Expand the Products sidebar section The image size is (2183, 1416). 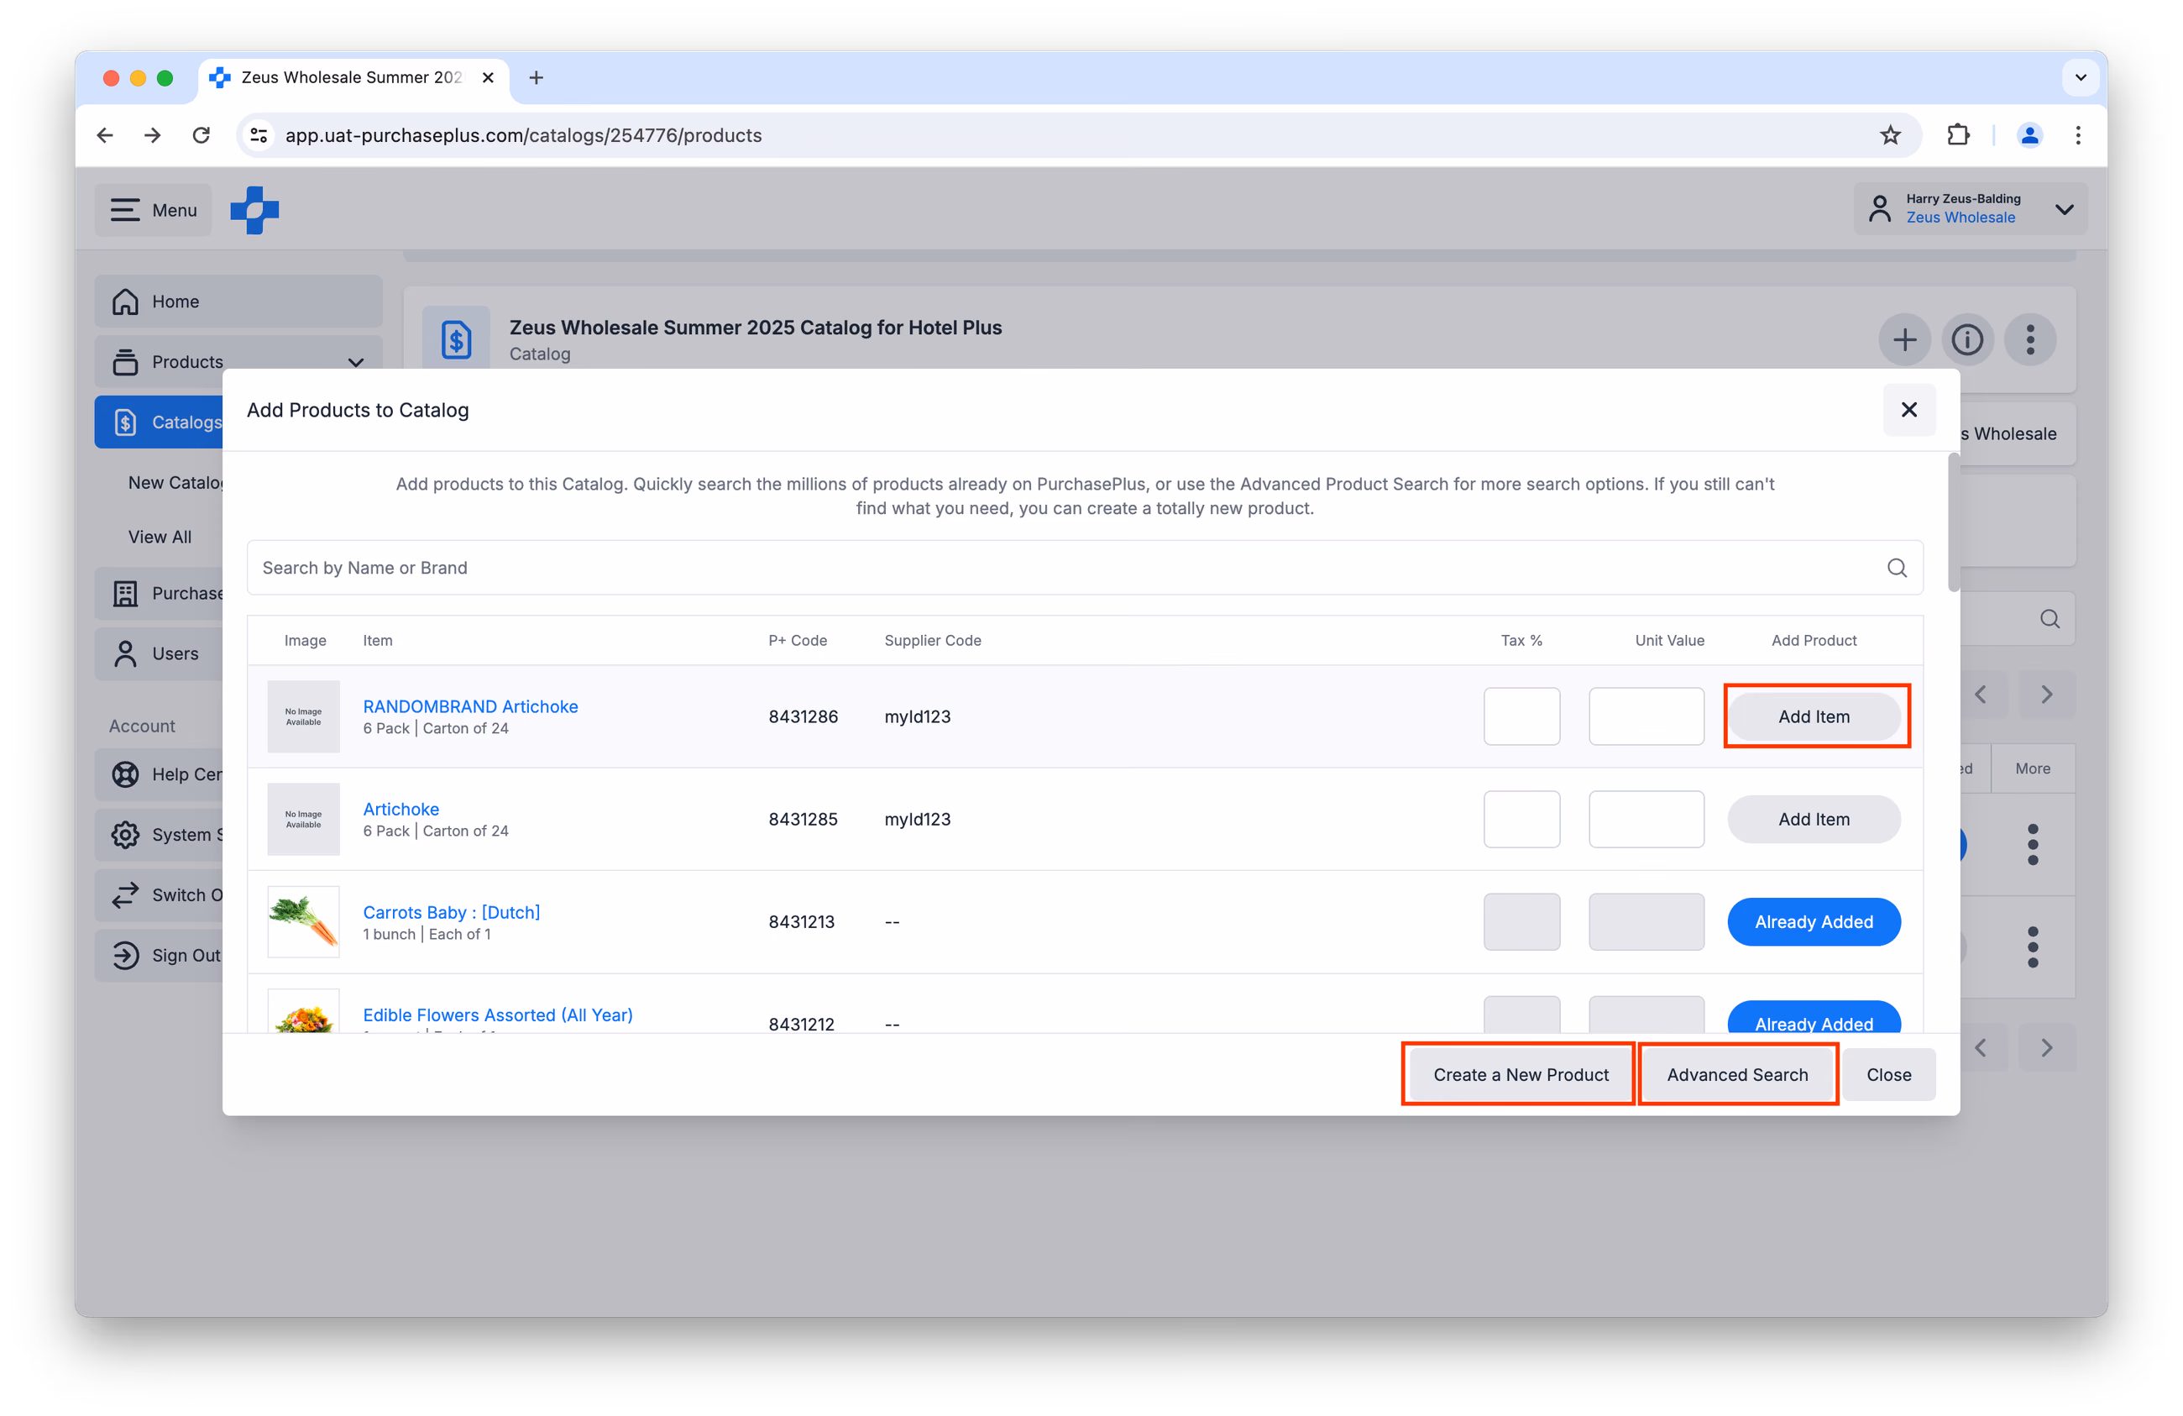pos(238,362)
